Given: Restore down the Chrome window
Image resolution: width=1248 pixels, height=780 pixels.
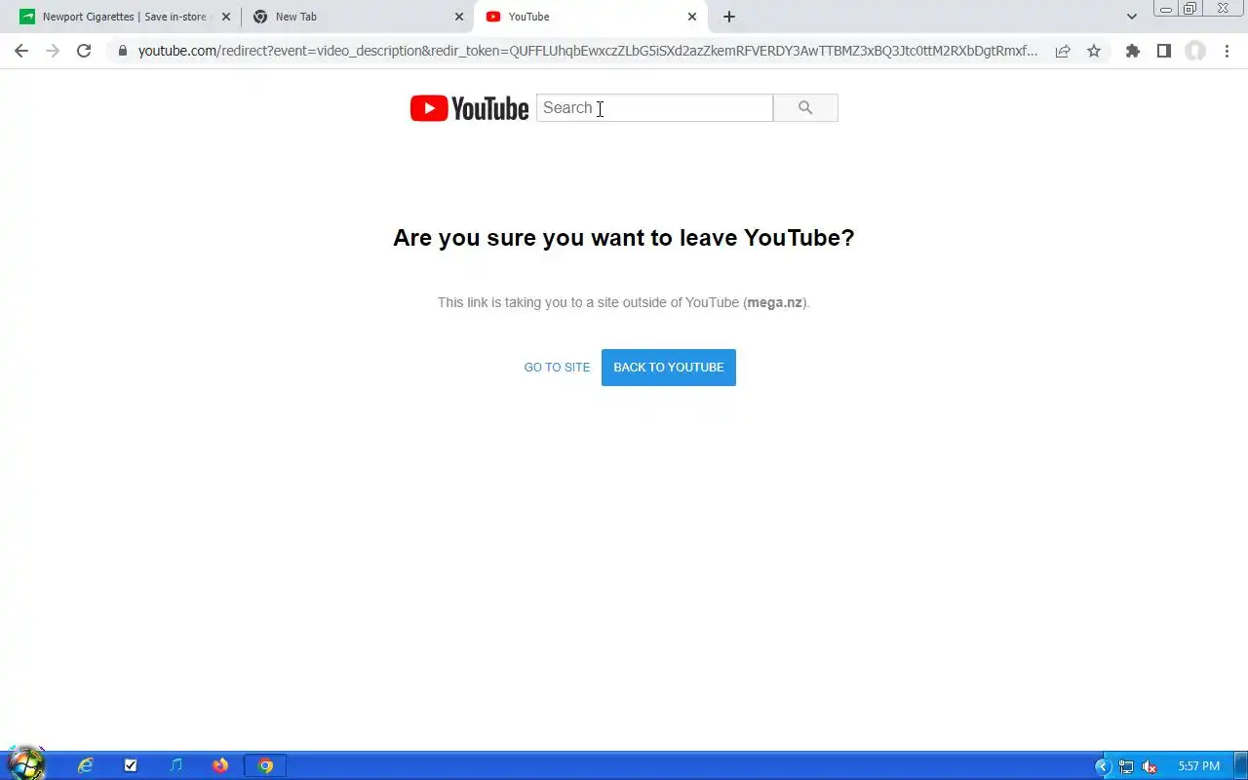Looking at the screenshot, I should 1190,9.
